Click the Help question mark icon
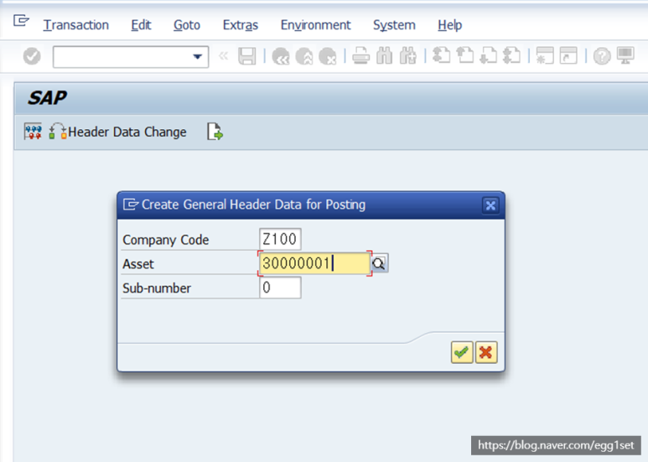 (x=602, y=56)
